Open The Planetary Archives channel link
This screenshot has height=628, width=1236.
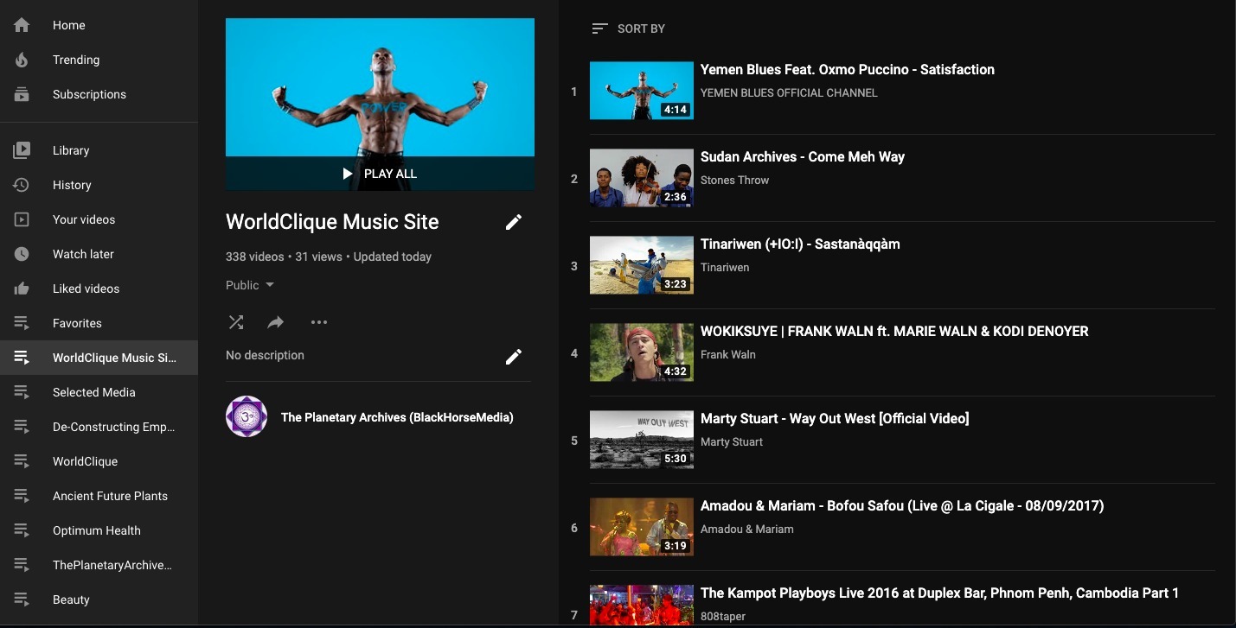pyautogui.click(x=397, y=417)
